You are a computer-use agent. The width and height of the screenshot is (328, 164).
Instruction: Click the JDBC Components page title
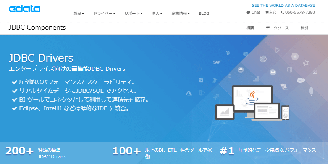click(x=37, y=27)
